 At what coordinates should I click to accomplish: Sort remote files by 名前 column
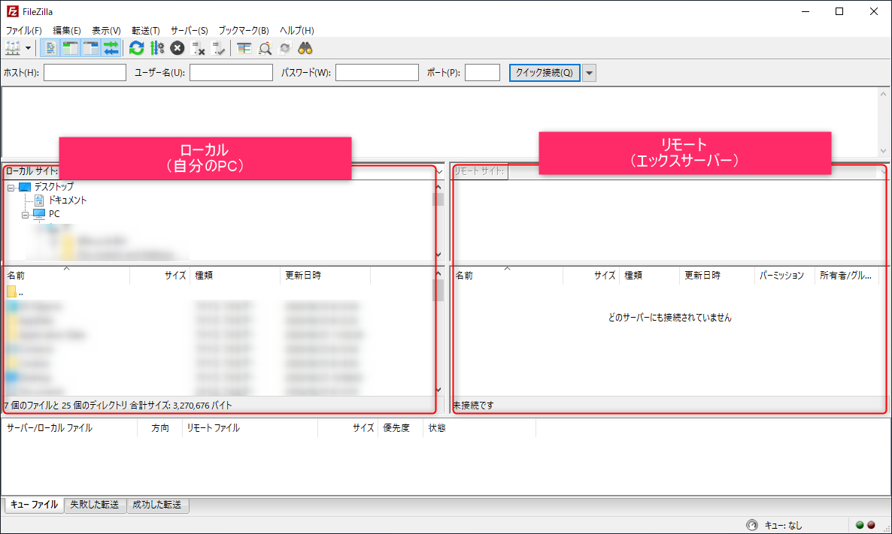508,276
